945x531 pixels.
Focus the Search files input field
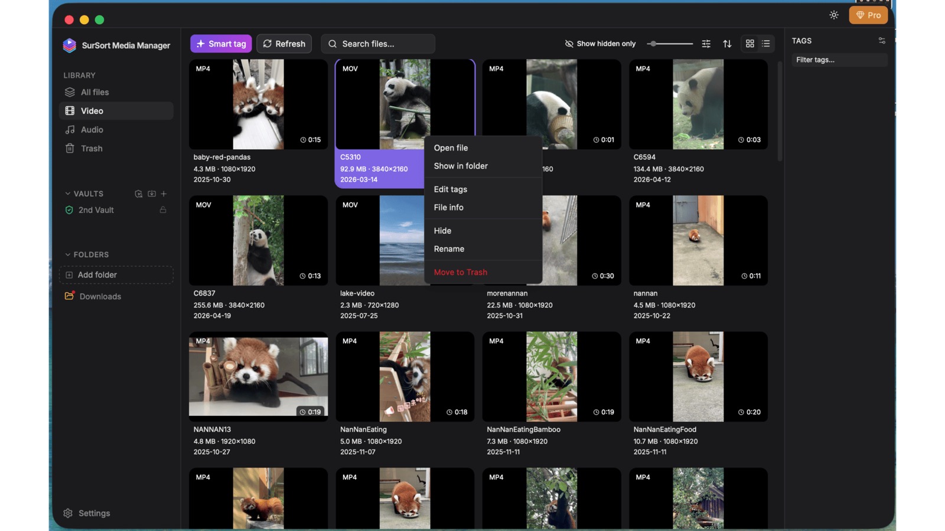pos(378,44)
